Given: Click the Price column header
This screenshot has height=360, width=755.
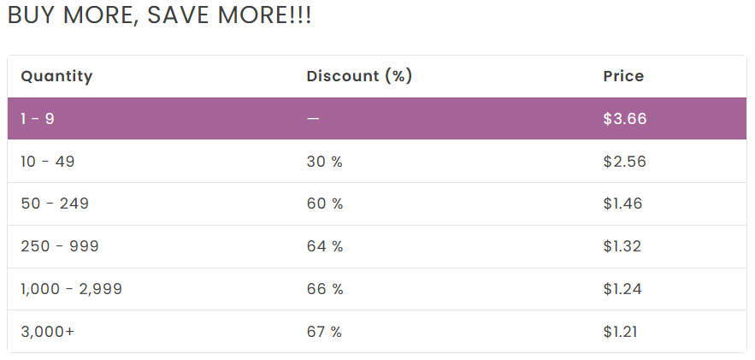Looking at the screenshot, I should (x=623, y=76).
